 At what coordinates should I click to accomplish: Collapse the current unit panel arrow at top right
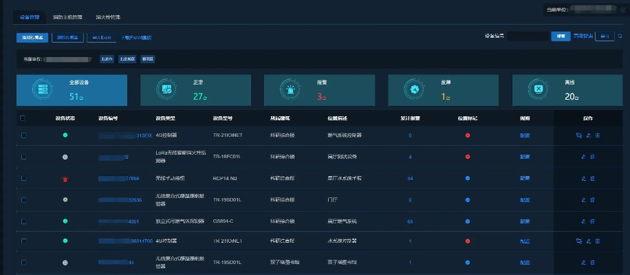click(x=622, y=10)
